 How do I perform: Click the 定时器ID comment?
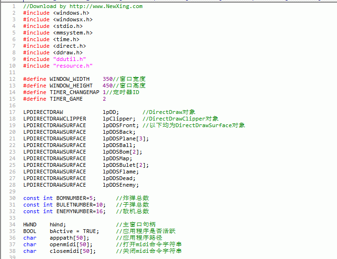[123, 93]
